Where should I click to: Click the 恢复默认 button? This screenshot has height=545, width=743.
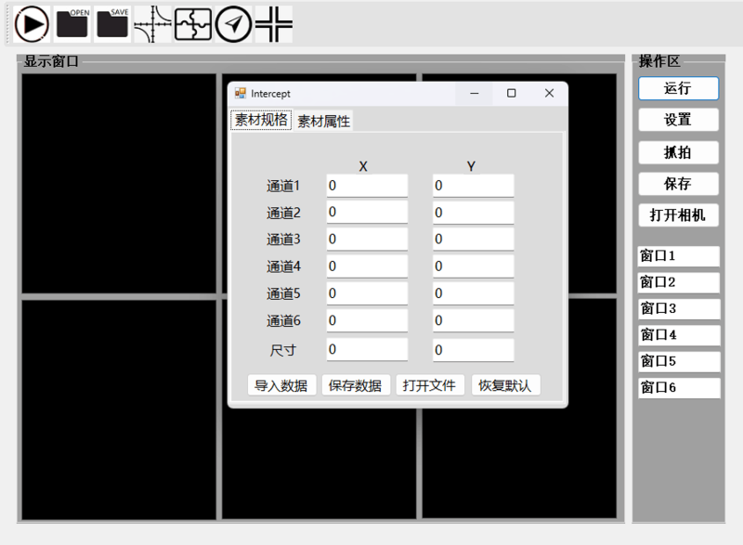[x=505, y=385]
